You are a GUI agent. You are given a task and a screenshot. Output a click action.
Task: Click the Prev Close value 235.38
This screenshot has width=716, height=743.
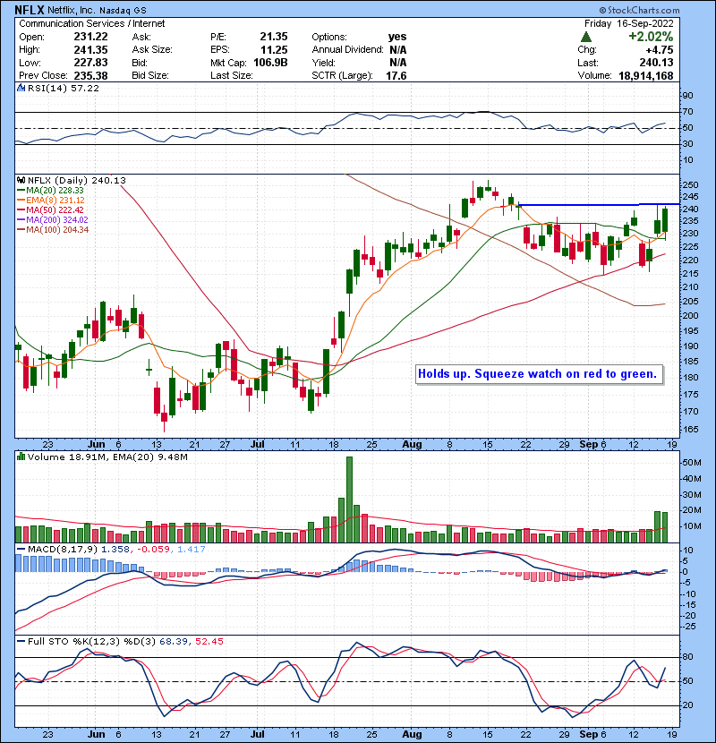coord(90,76)
